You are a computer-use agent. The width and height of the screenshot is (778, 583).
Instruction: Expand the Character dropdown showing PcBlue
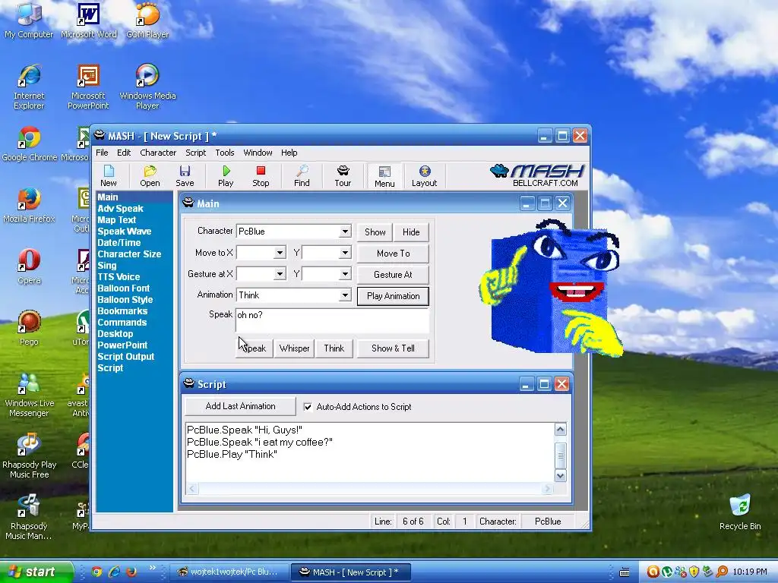(345, 232)
